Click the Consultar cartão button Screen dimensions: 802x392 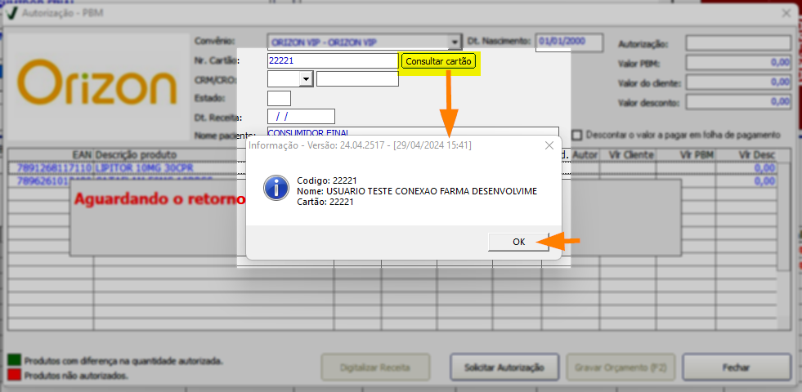click(439, 60)
